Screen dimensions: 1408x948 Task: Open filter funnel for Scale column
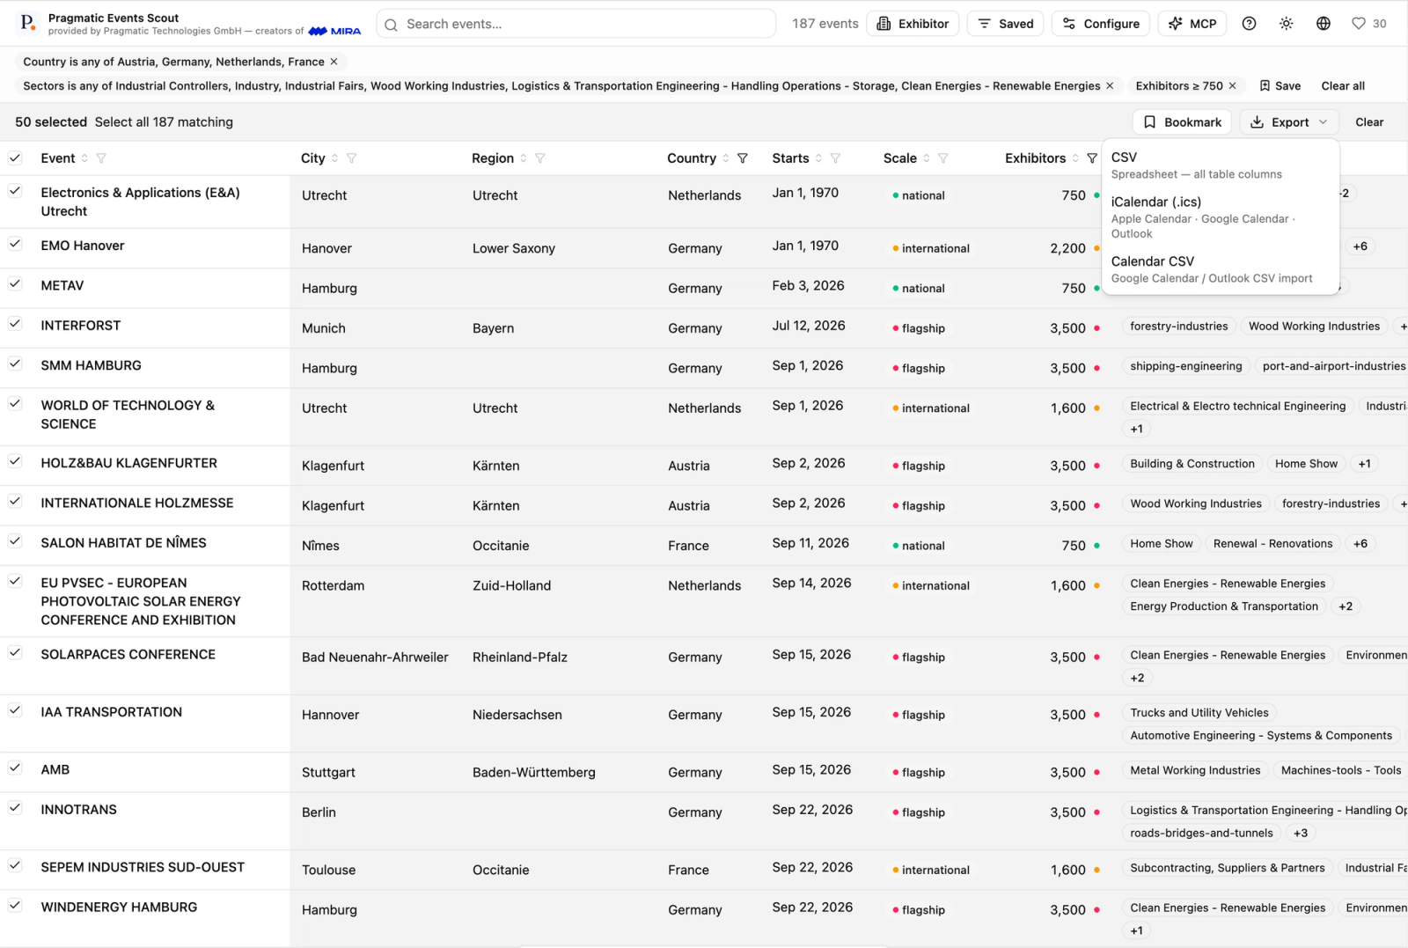942,158
